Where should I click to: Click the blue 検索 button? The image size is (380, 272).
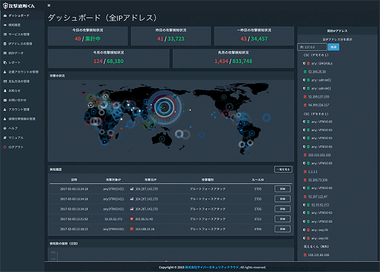333,47
